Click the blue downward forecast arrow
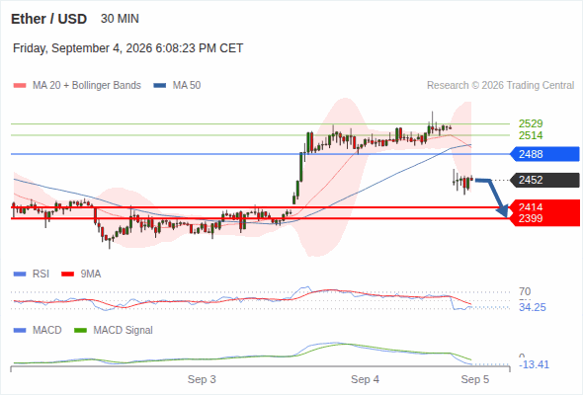This screenshot has height=395, width=583. (493, 197)
